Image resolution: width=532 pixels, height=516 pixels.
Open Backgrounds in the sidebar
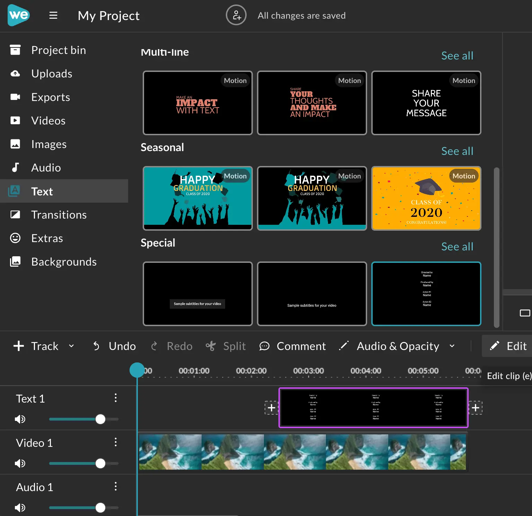pos(64,262)
